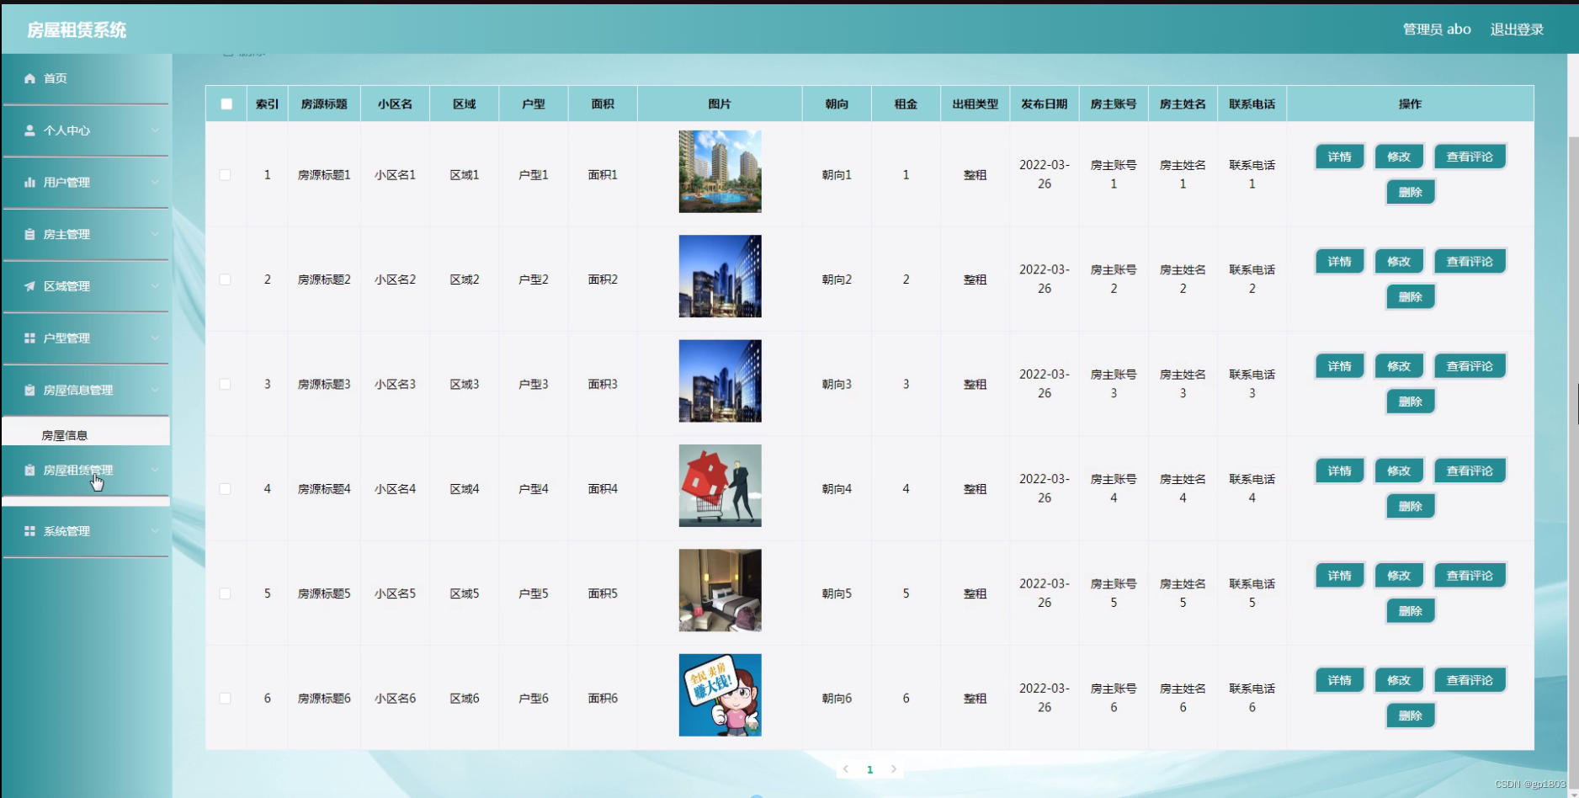Check the checkbox for 房源标题4
This screenshot has width=1579, height=798.
point(225,488)
